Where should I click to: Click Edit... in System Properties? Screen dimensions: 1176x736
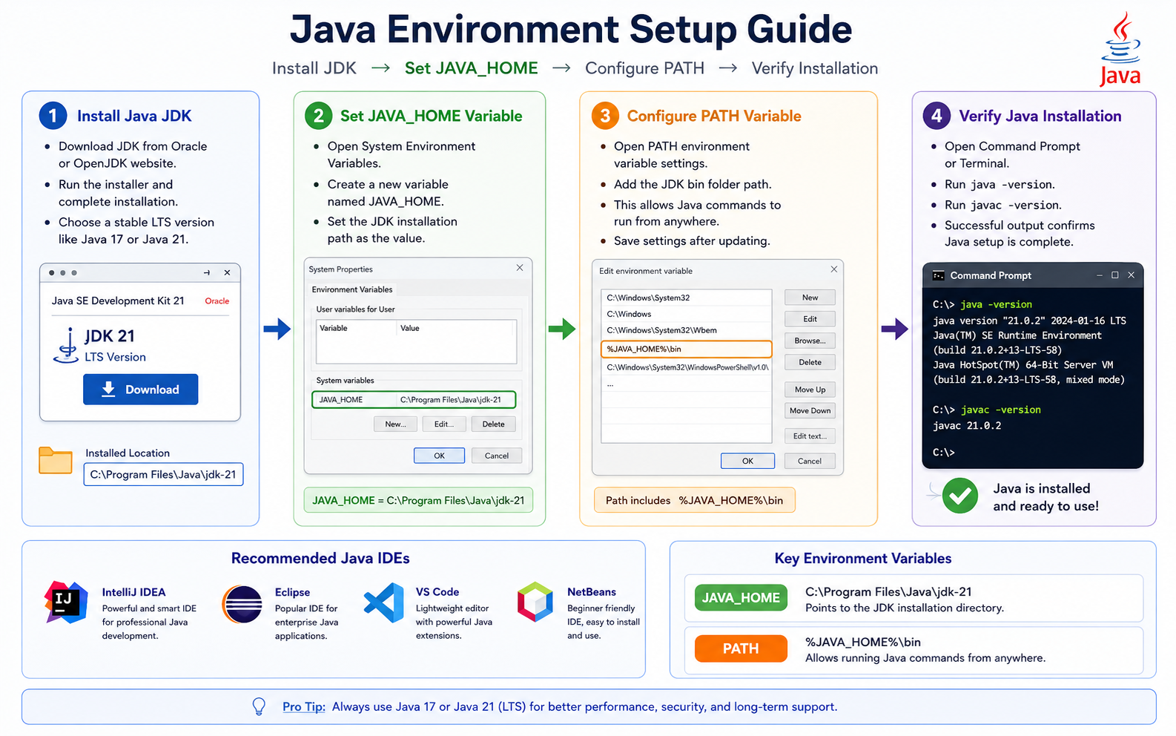coord(444,424)
